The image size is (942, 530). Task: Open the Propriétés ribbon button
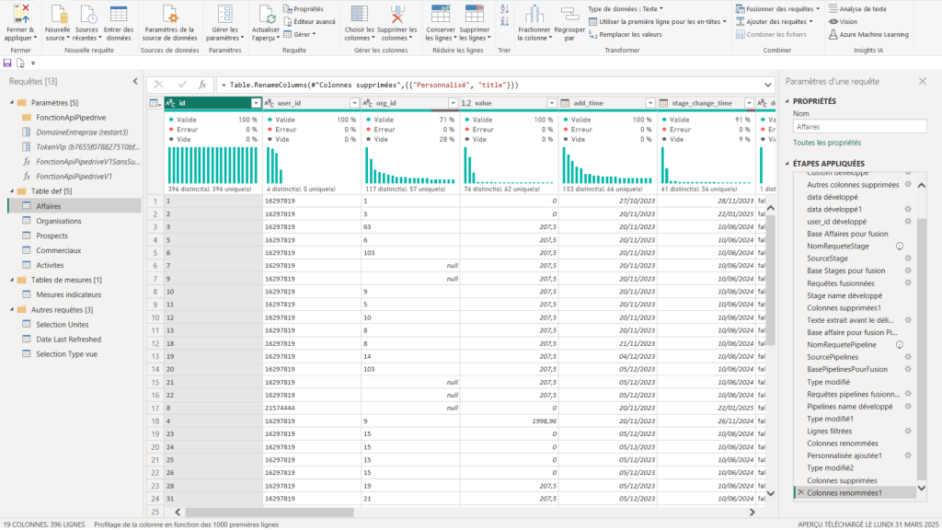304,9
